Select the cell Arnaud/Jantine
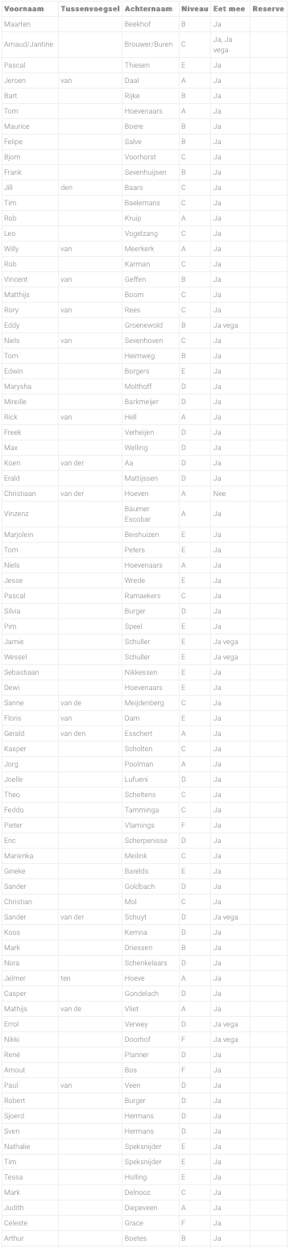This screenshot has width=290, height=1248. (29, 43)
